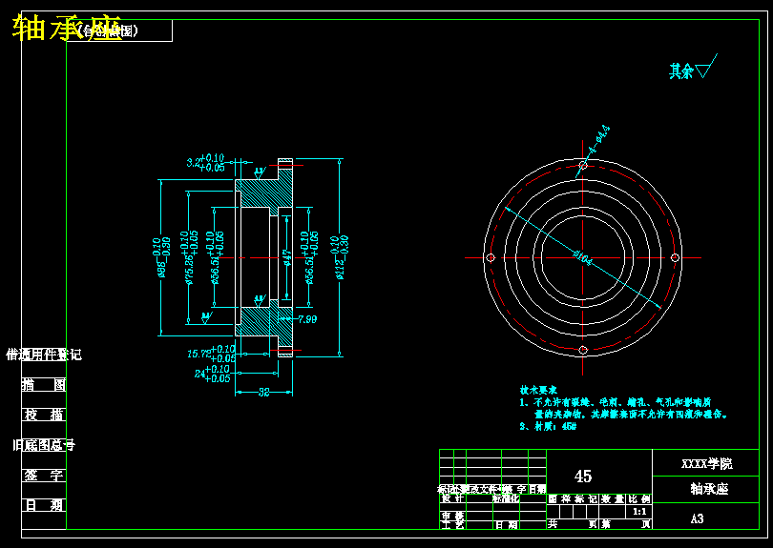Click the 旧底图总号 margin label
This screenshot has height=548, width=773.
pos(44,446)
